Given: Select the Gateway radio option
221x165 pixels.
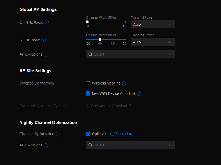Looking at the screenshot, I should pos(88,106).
